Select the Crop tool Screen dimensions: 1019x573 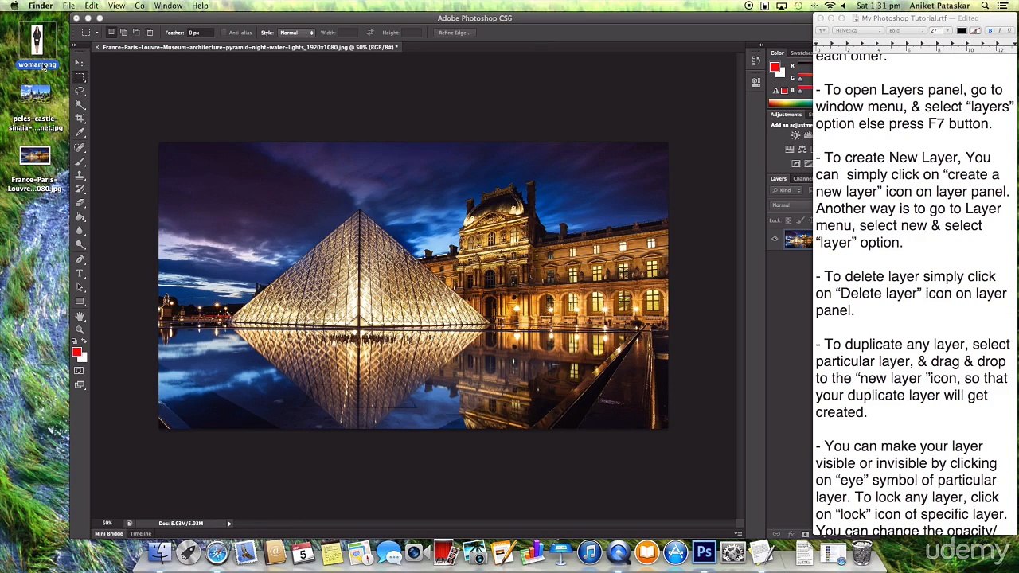pos(80,119)
